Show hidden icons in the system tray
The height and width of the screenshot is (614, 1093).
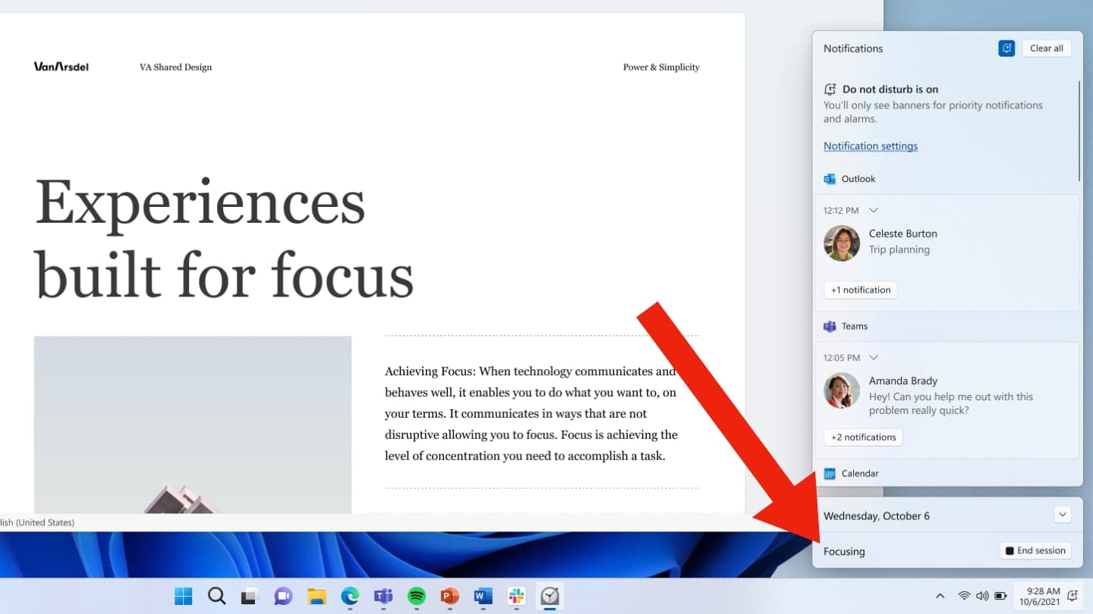pos(940,596)
